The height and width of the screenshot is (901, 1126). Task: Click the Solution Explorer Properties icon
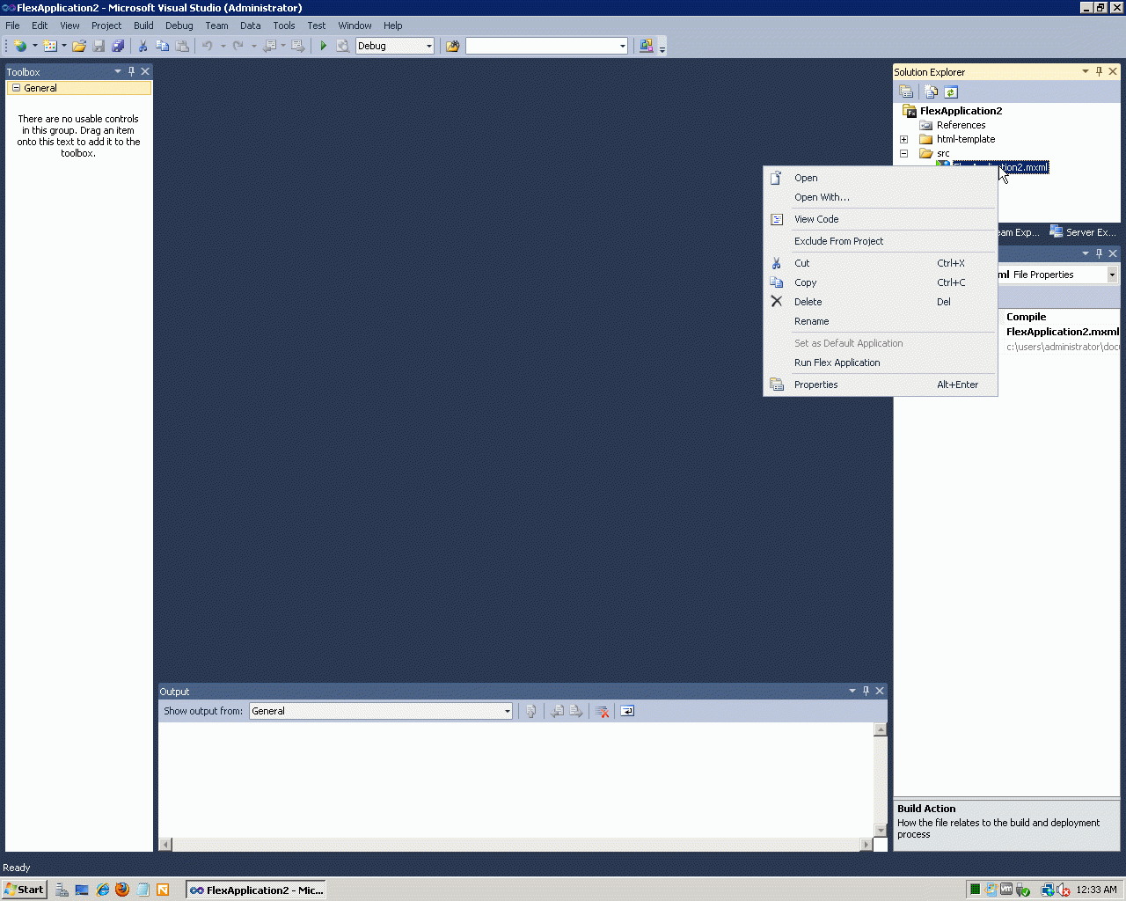(907, 92)
